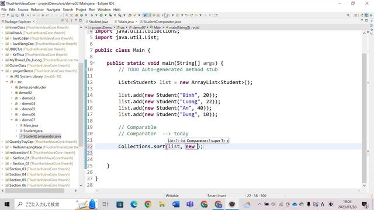This screenshot has height=210, width=374.
Task: Maximize the editor area
Action: click(366, 21)
